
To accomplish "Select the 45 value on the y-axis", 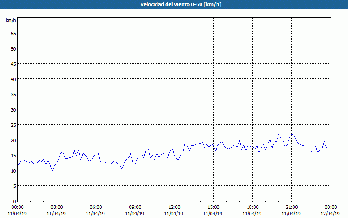I will point(13,64).
